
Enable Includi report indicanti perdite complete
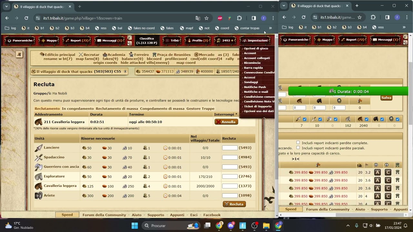pyautogui.click(x=298, y=142)
